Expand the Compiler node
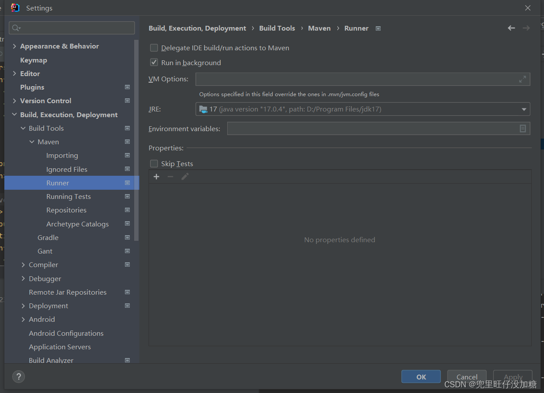Screen dimensions: 544x393 tap(23, 264)
